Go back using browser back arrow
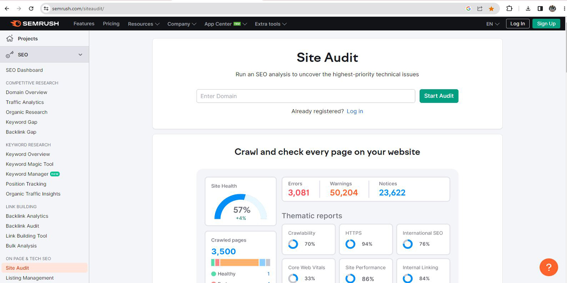This screenshot has width=567, height=283. pos(7,8)
